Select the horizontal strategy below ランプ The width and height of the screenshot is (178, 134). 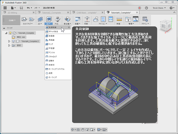point(58,48)
